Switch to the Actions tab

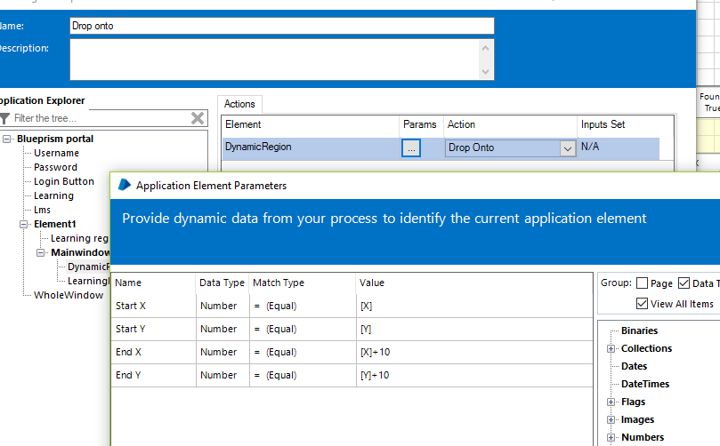point(239,104)
